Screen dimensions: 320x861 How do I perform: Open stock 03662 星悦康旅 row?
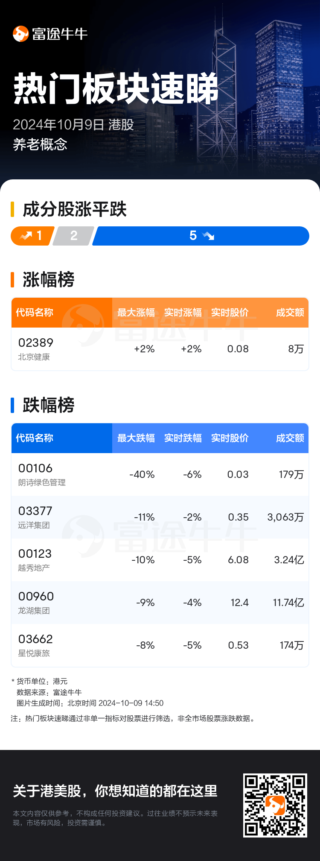160,645
